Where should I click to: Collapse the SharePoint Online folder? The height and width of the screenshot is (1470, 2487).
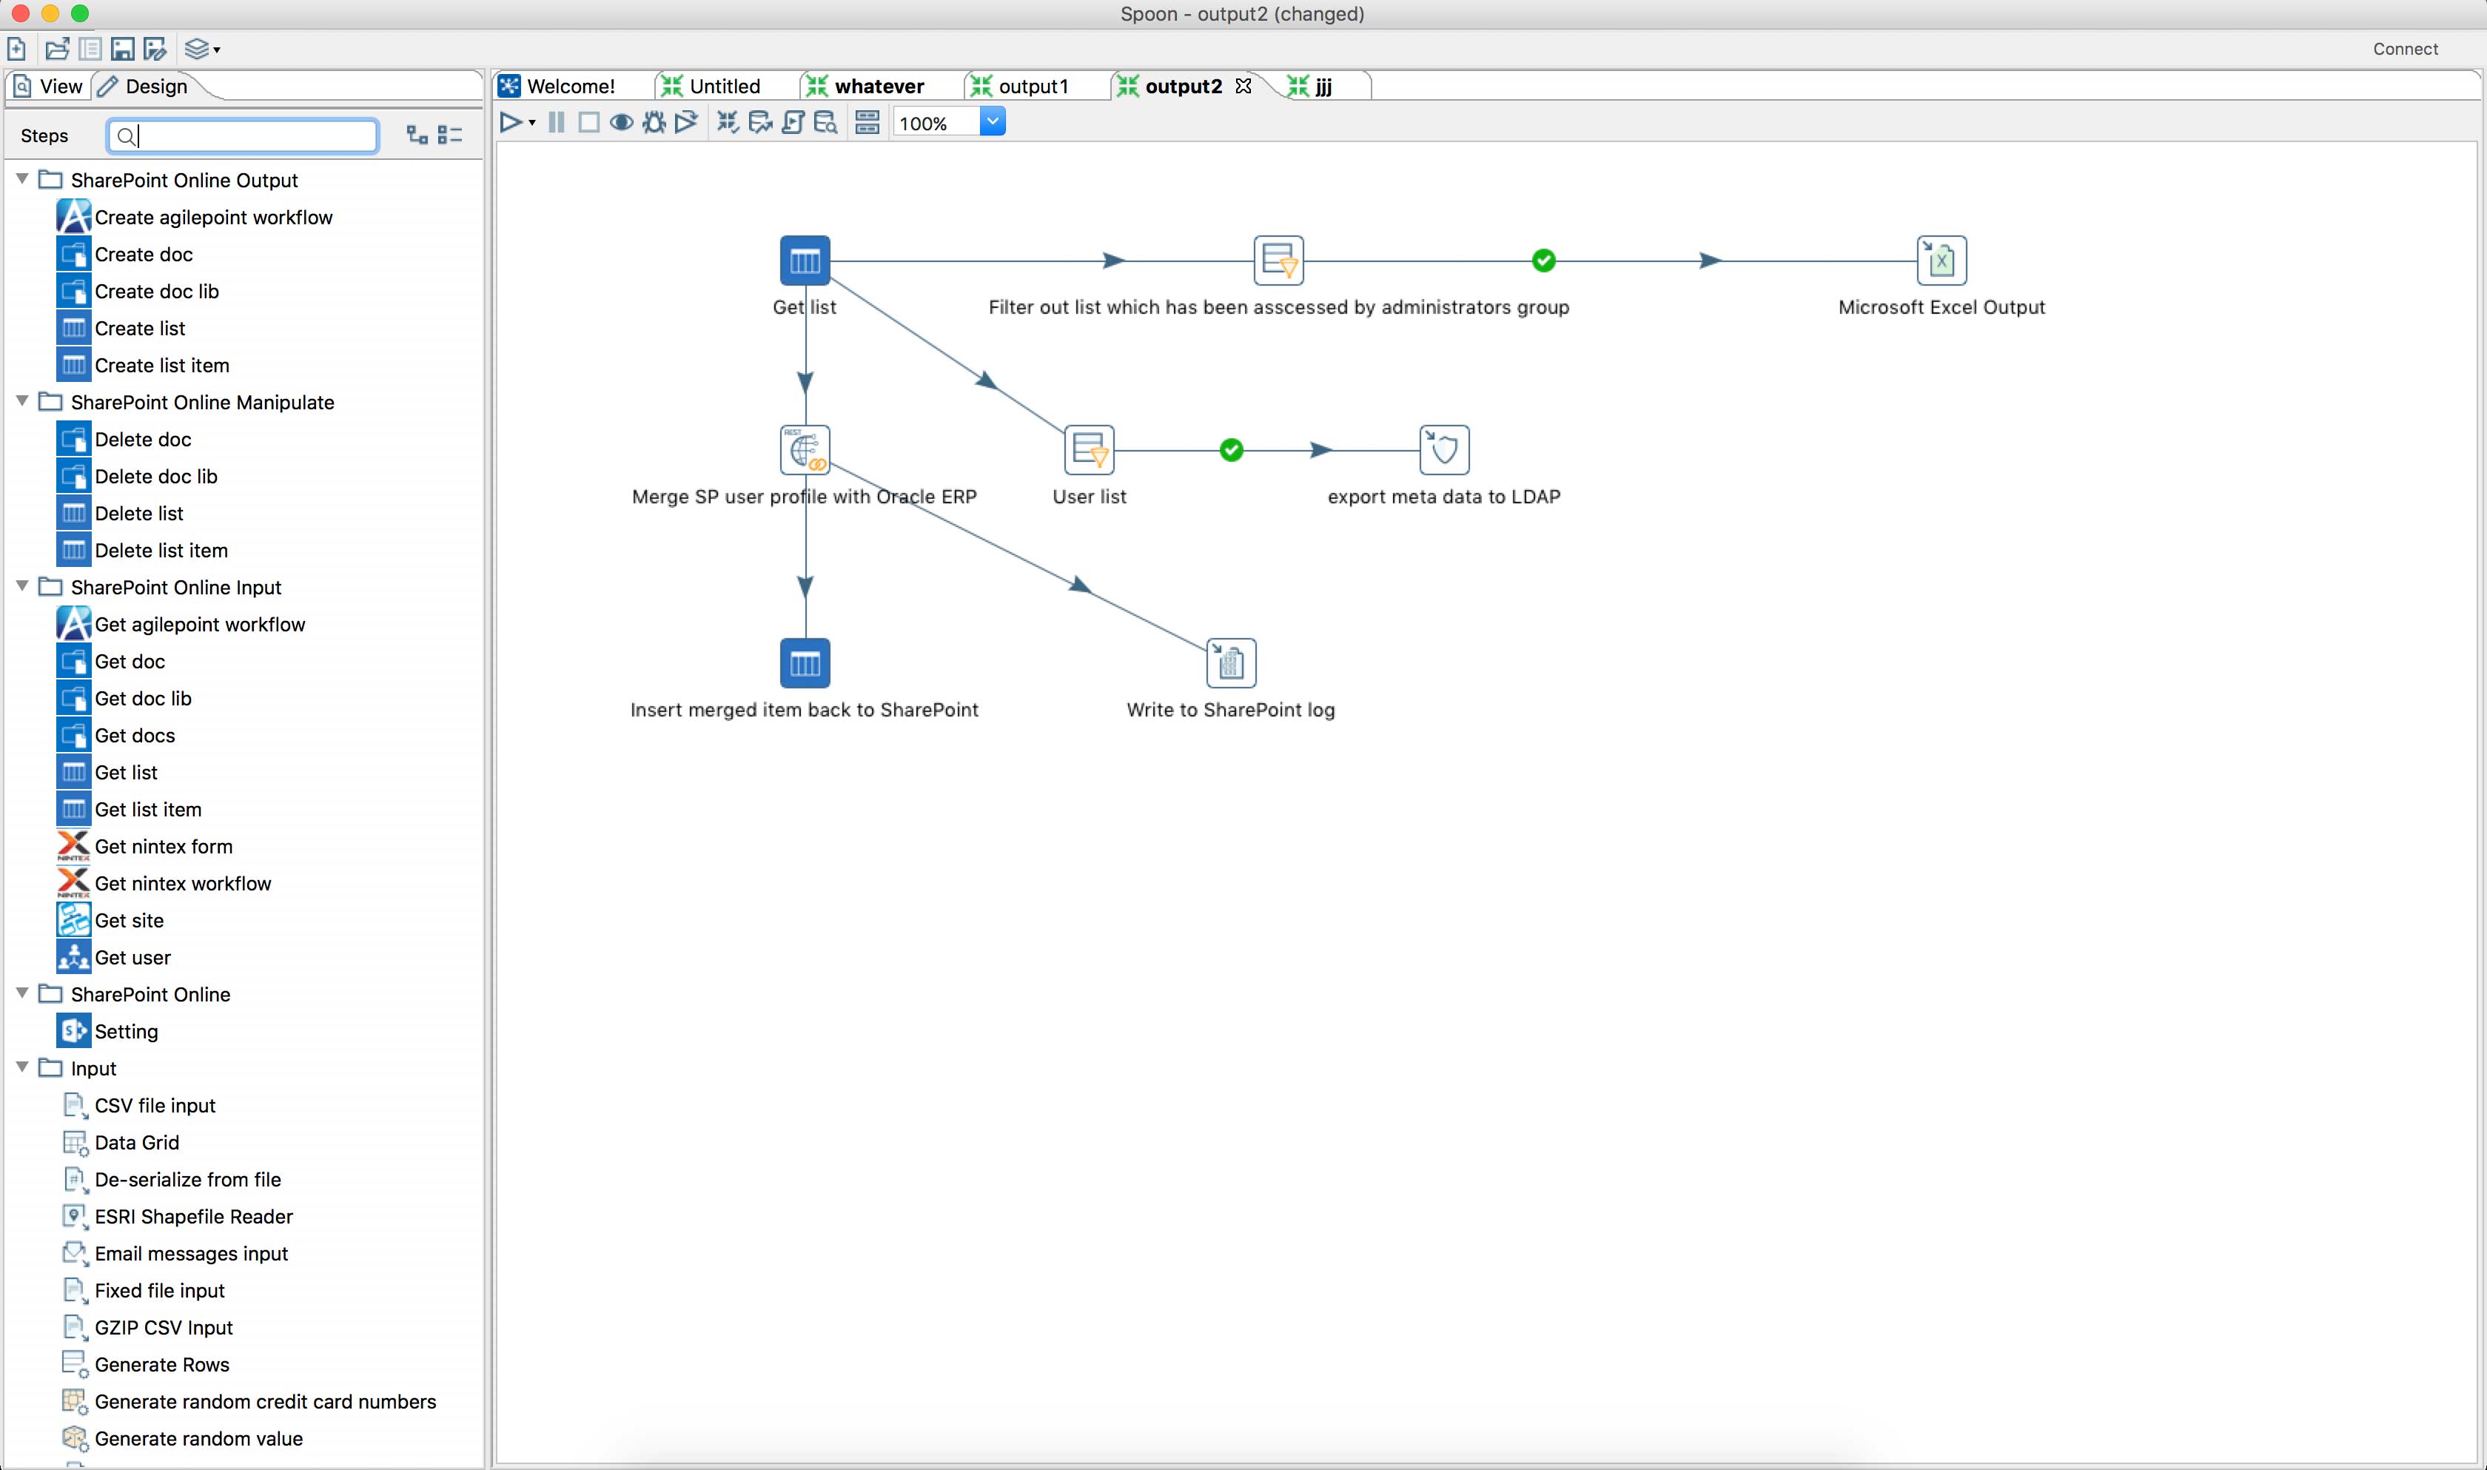pos(21,993)
